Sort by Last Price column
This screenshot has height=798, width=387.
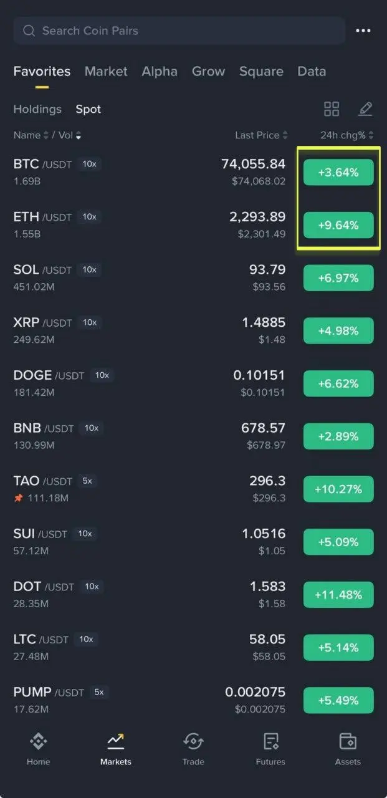(261, 135)
